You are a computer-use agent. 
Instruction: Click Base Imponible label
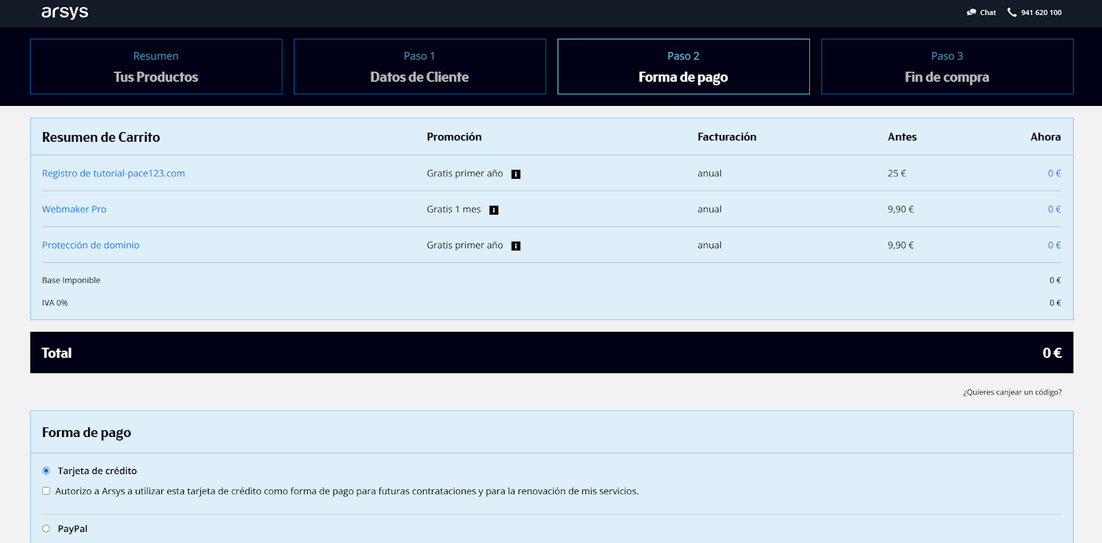click(71, 280)
